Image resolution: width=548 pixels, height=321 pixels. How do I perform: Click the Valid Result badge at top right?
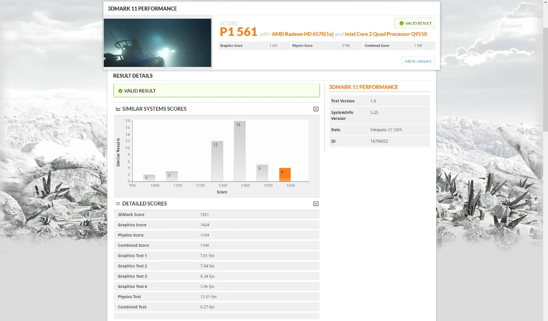tap(415, 24)
